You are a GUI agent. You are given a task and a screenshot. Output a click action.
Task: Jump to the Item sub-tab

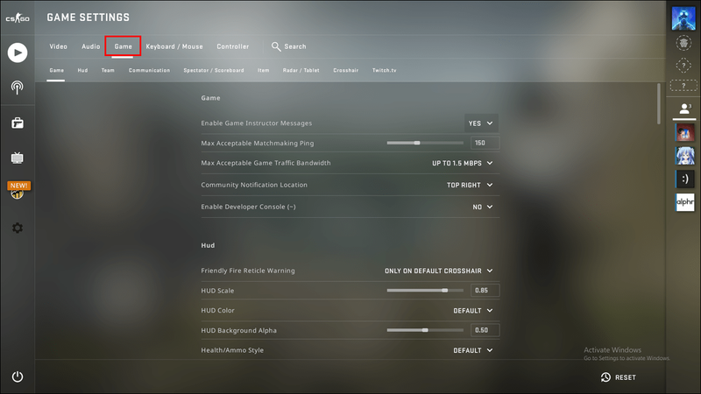coord(264,70)
